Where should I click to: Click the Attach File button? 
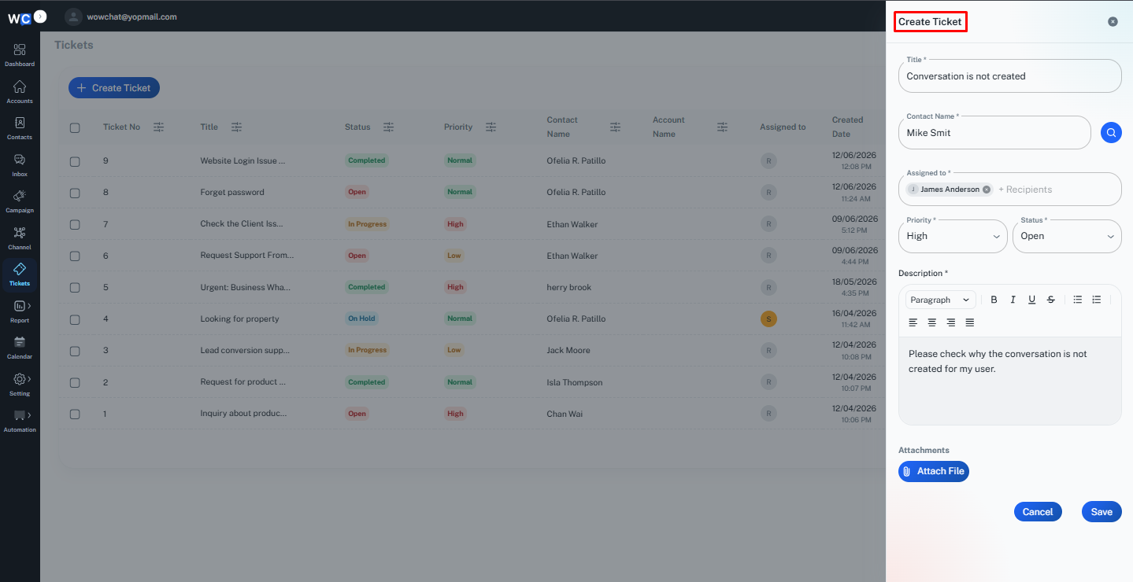click(x=934, y=471)
